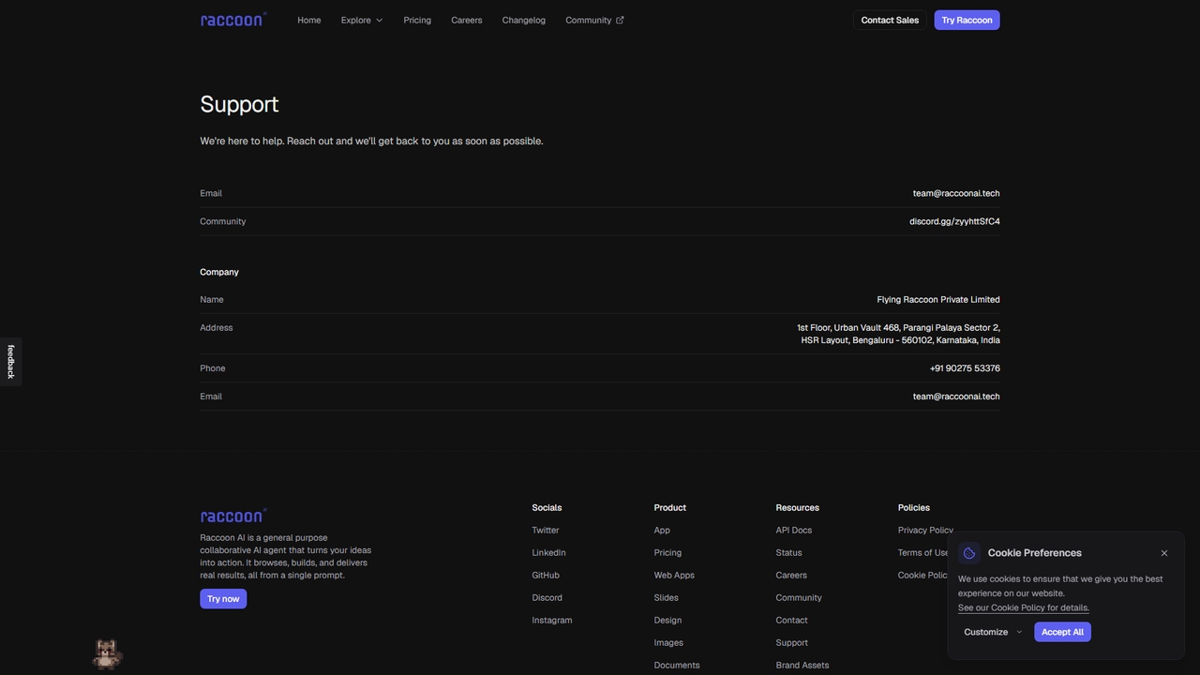Screen dimensions: 1200x675
Task: Open Careers link in footer Resources
Action: point(791,575)
